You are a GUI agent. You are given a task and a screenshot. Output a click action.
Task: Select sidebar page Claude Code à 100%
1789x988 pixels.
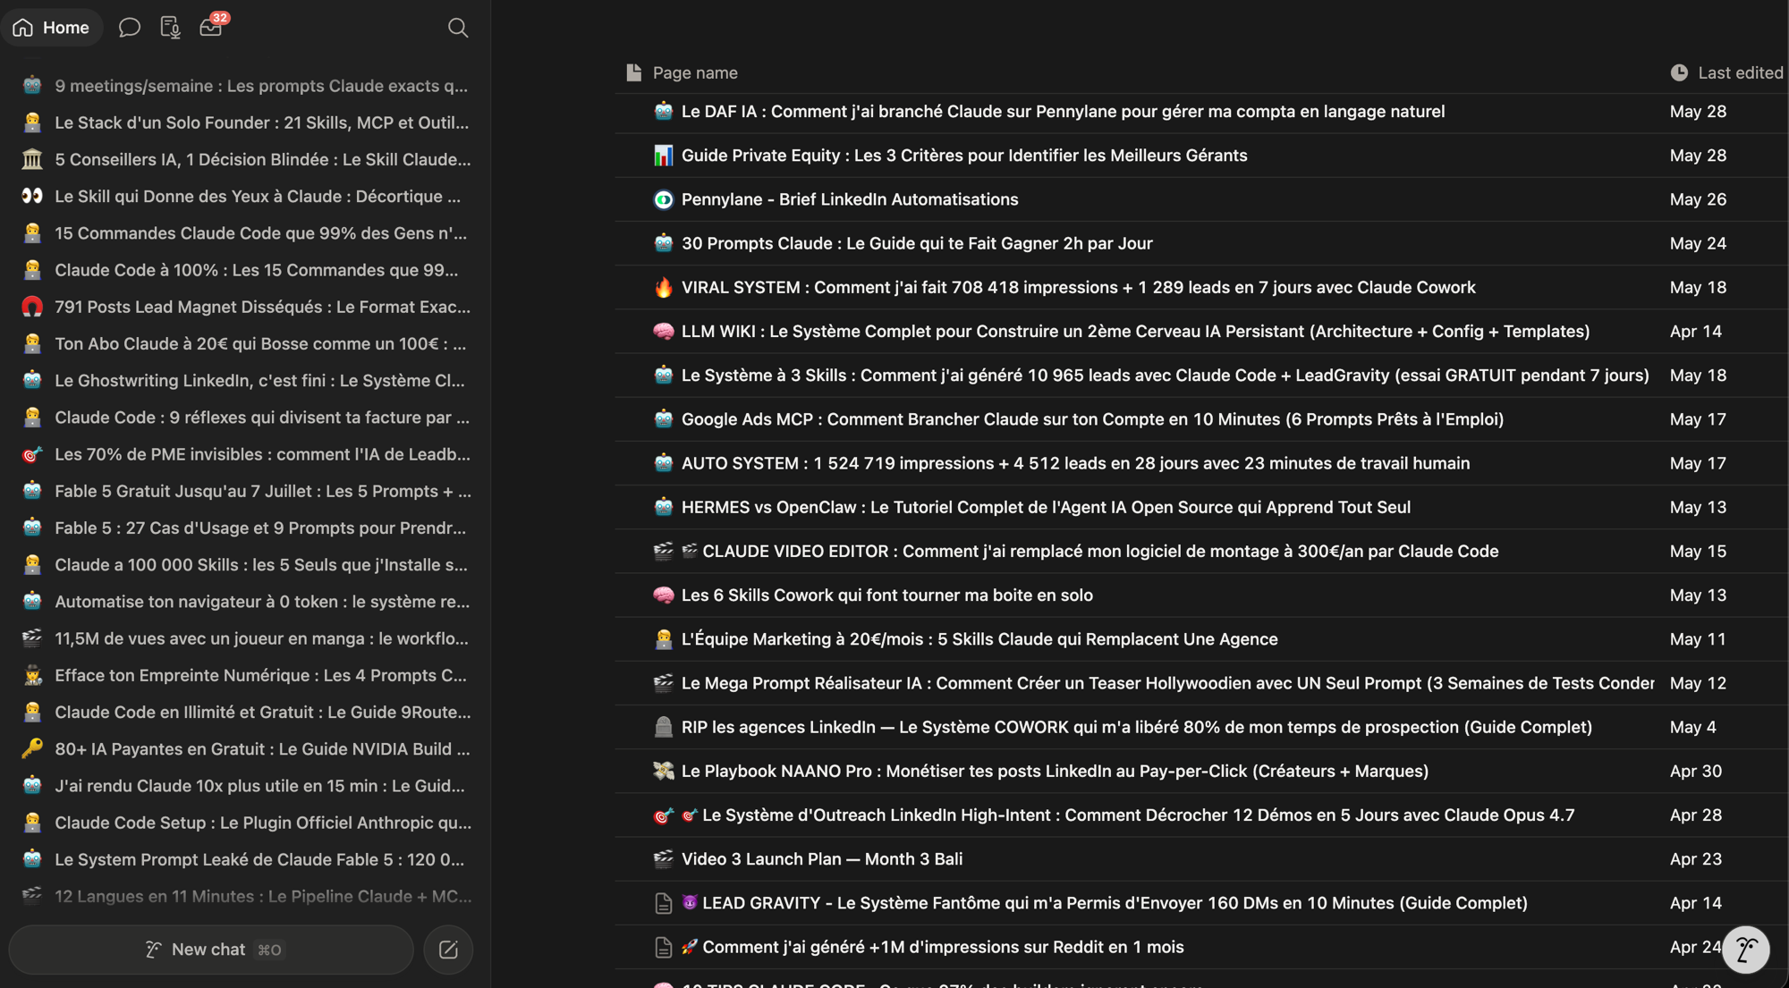246,270
